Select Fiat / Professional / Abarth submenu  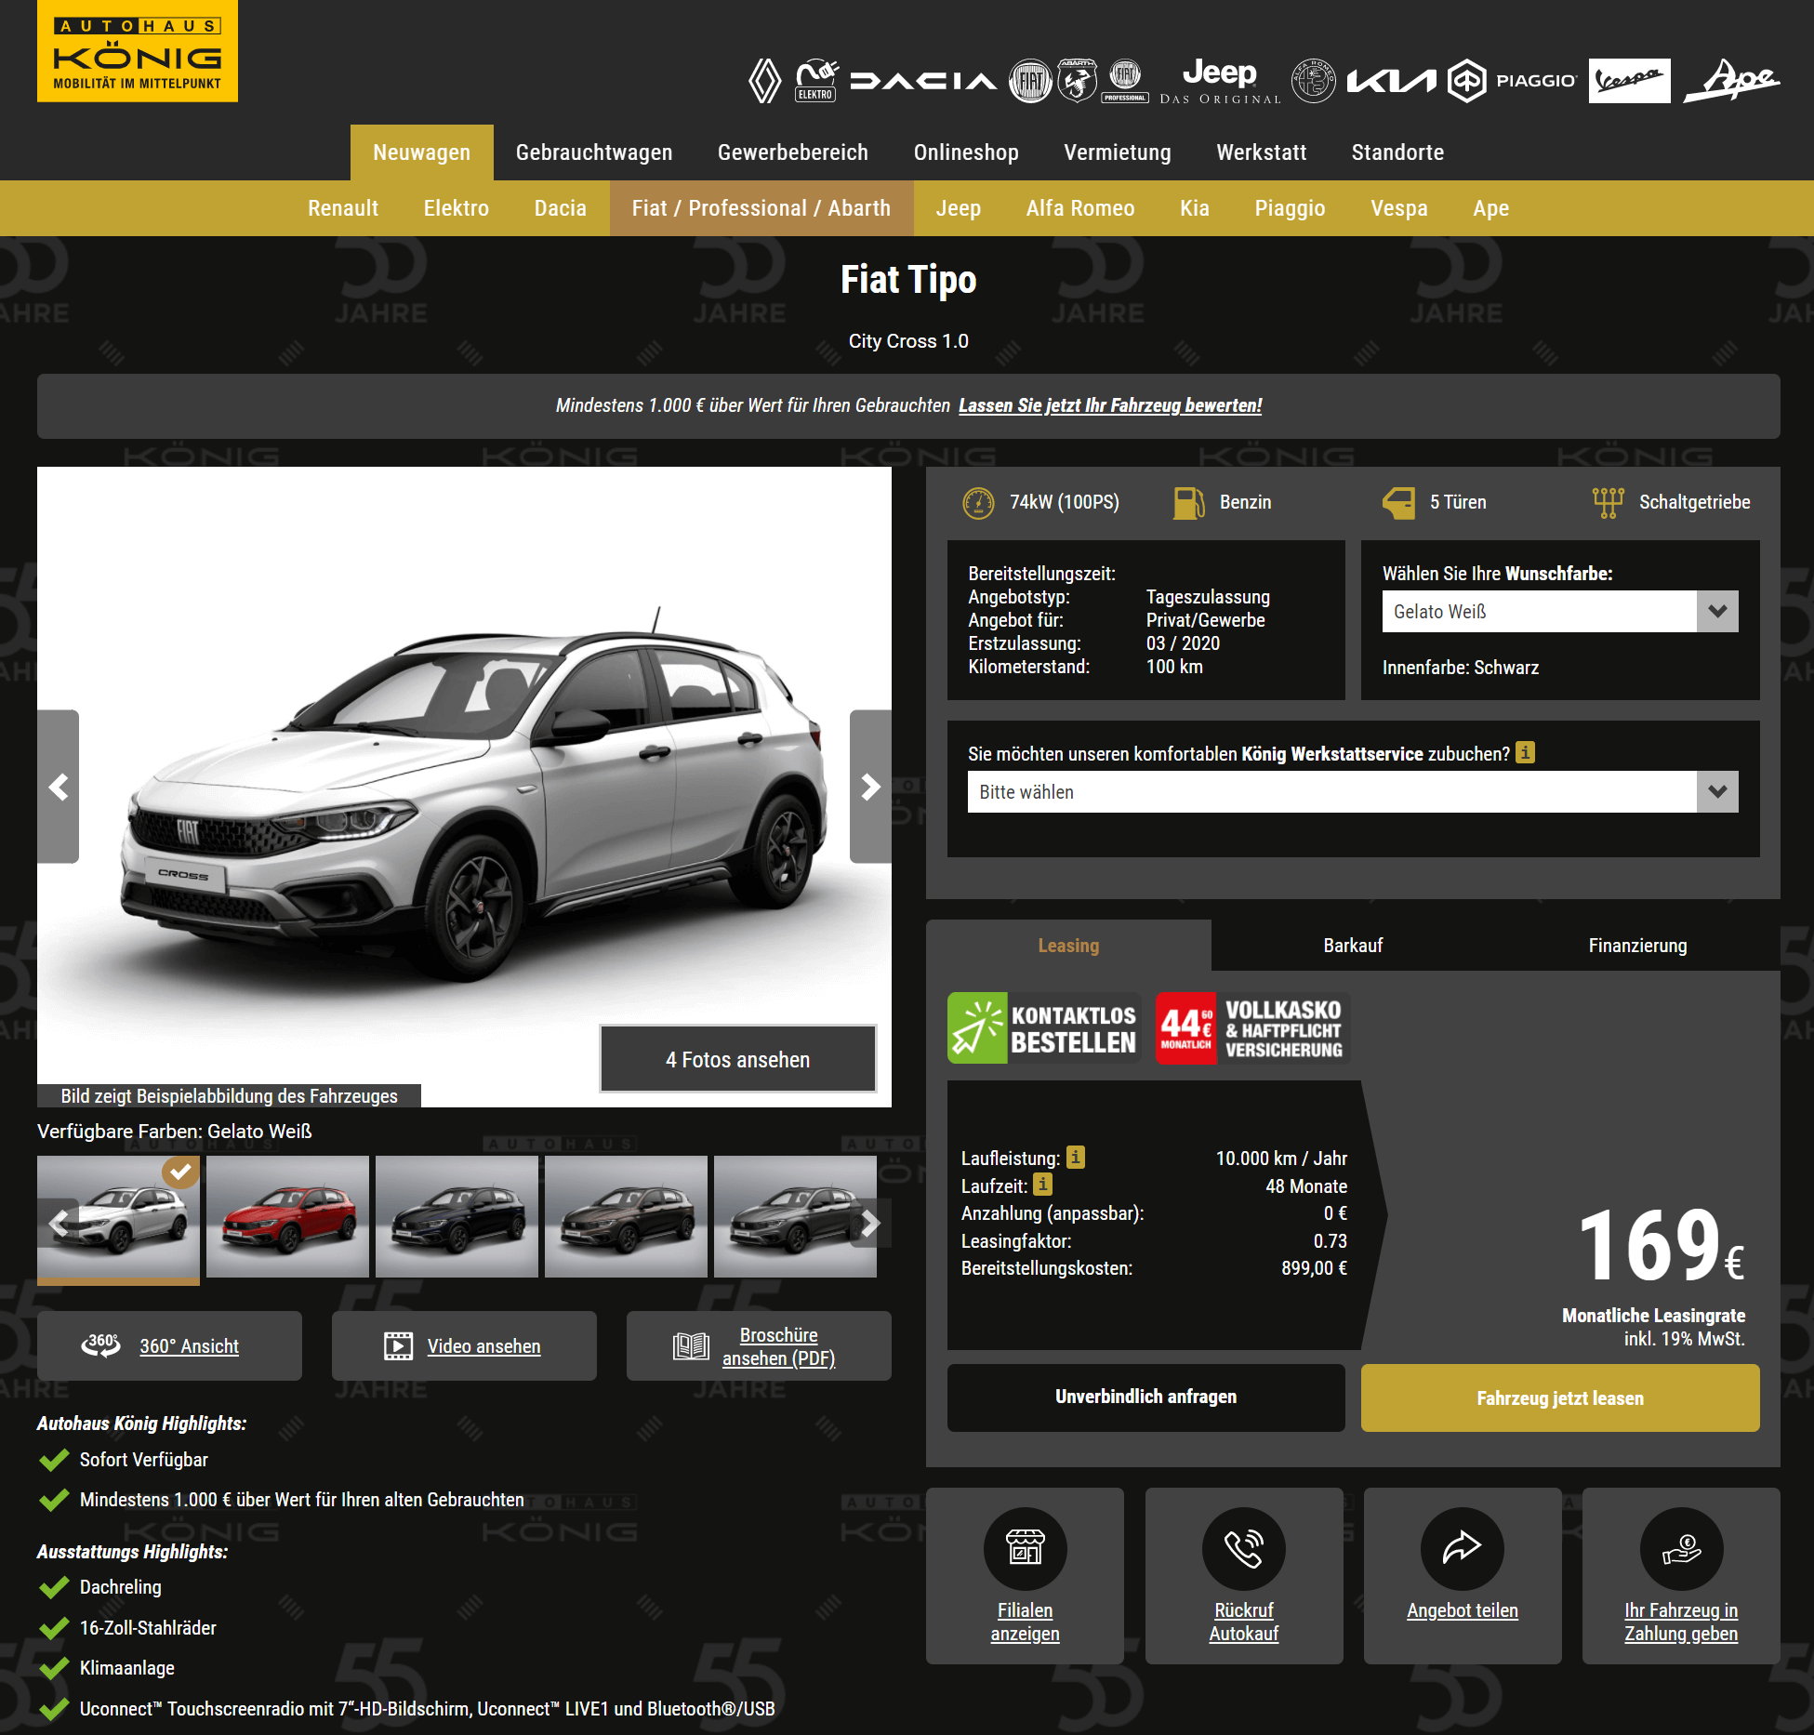tap(761, 208)
